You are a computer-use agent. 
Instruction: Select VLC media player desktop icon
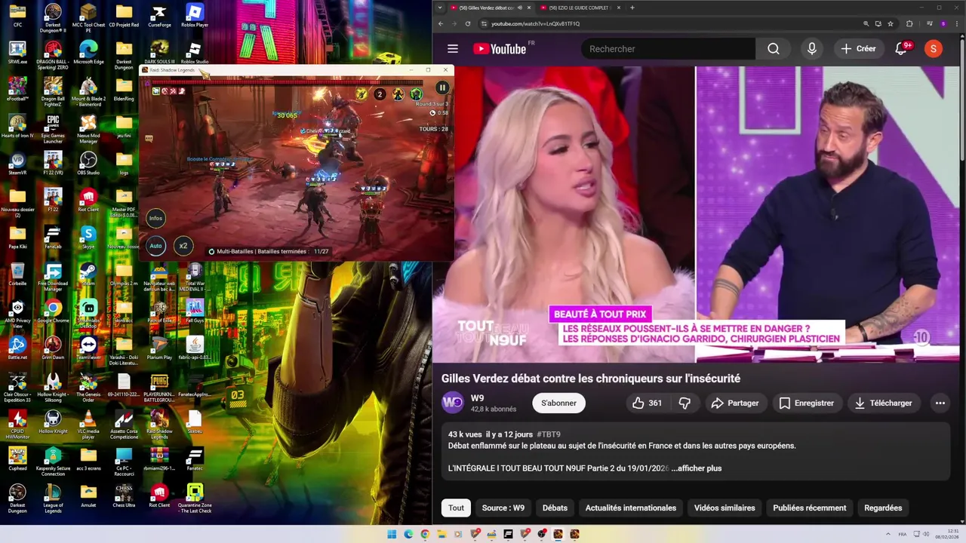(88, 425)
